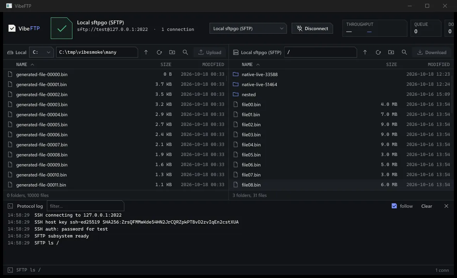Screen dimensions: 457x278
Task: Sort Local pane by SIZE column
Action: click(166, 64)
